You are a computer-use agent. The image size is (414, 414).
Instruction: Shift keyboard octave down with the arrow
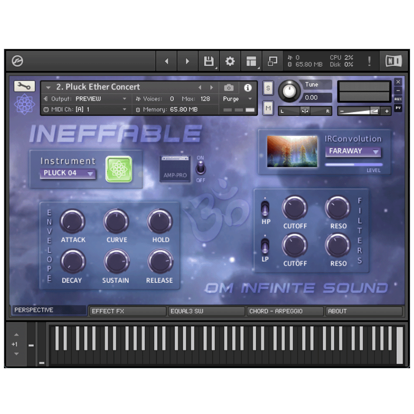point(17,354)
